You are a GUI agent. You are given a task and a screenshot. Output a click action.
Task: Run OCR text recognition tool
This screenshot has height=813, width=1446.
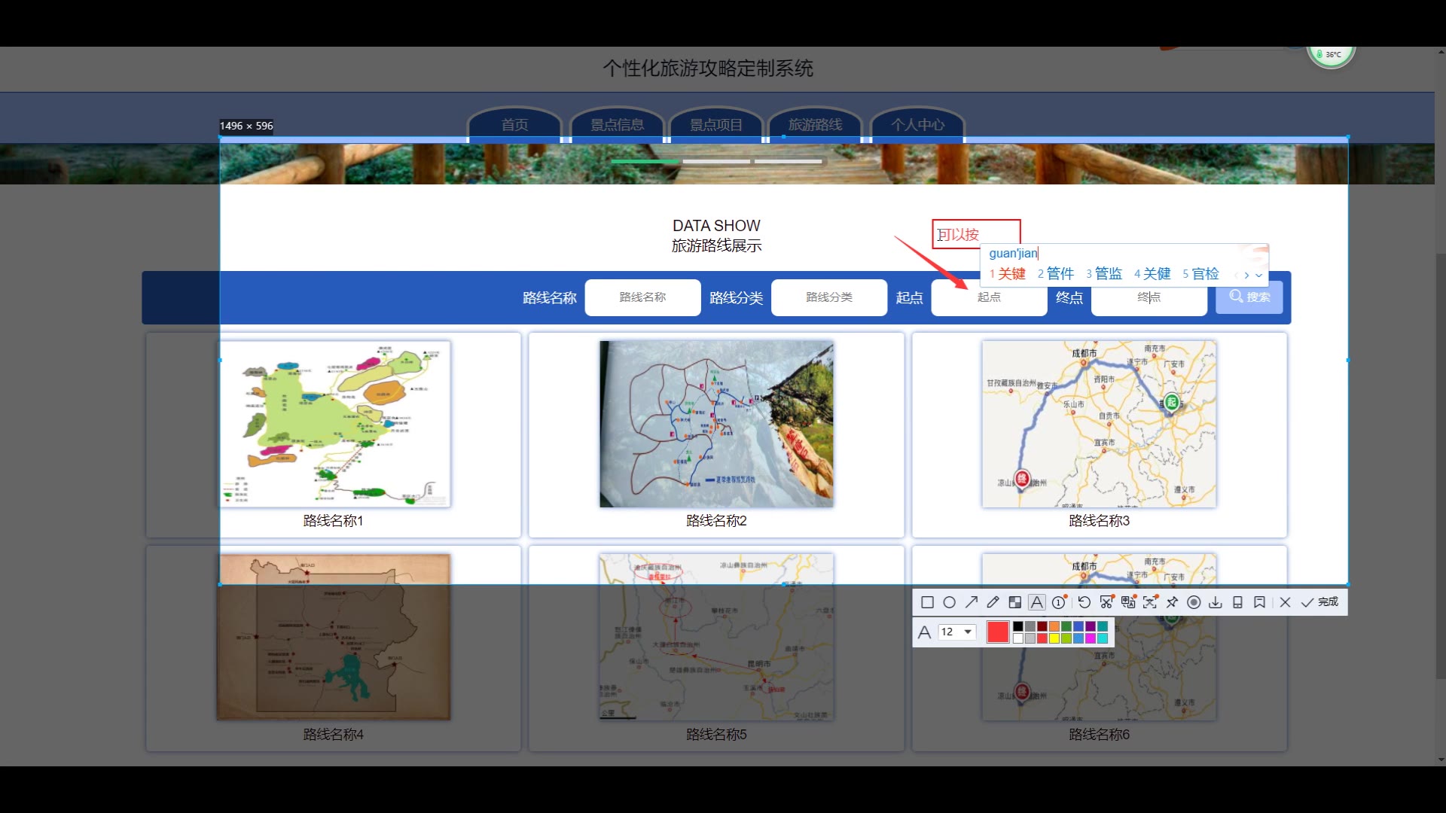[x=1150, y=602]
